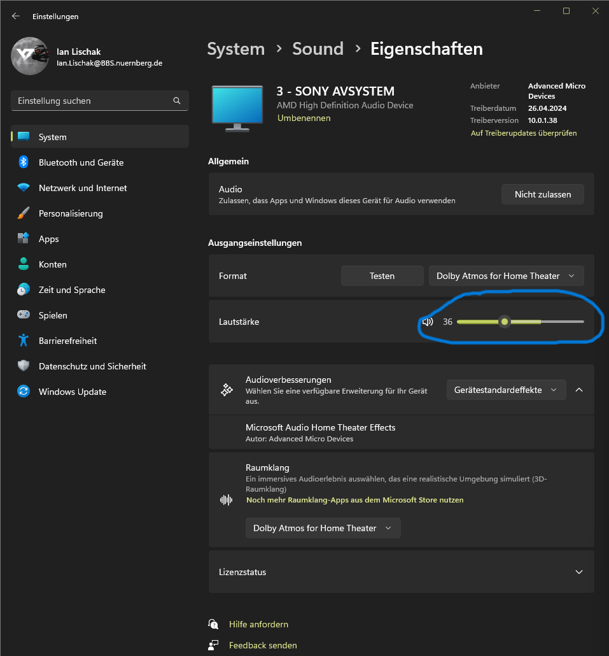Click the Audioverbesserungen sparkle icon
The height and width of the screenshot is (656, 609).
point(227,390)
